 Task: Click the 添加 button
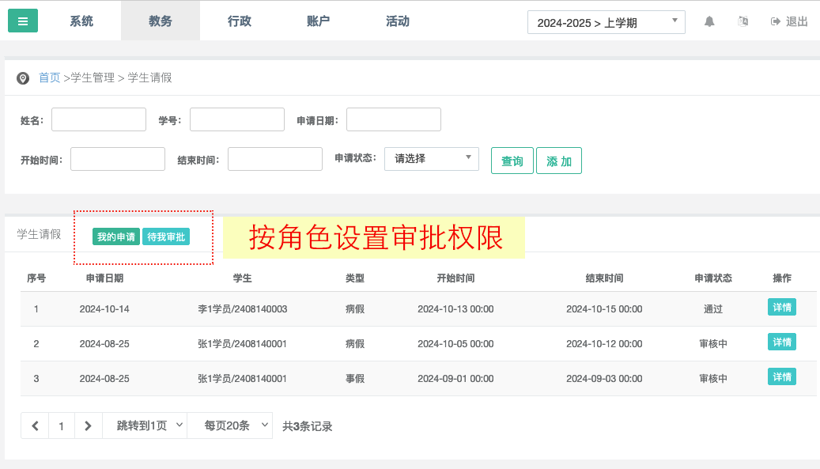click(x=559, y=161)
